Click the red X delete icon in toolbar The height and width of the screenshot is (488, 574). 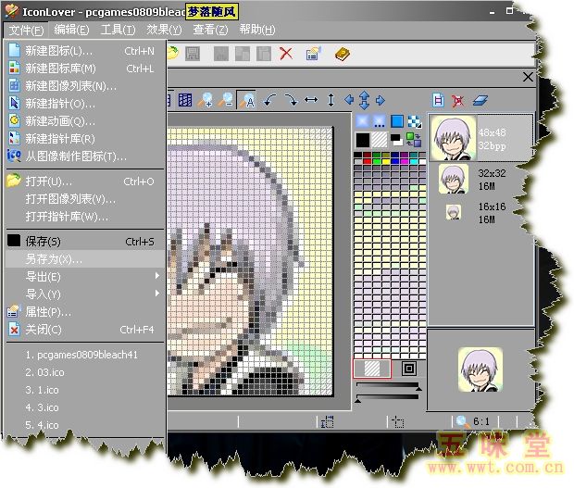point(286,54)
